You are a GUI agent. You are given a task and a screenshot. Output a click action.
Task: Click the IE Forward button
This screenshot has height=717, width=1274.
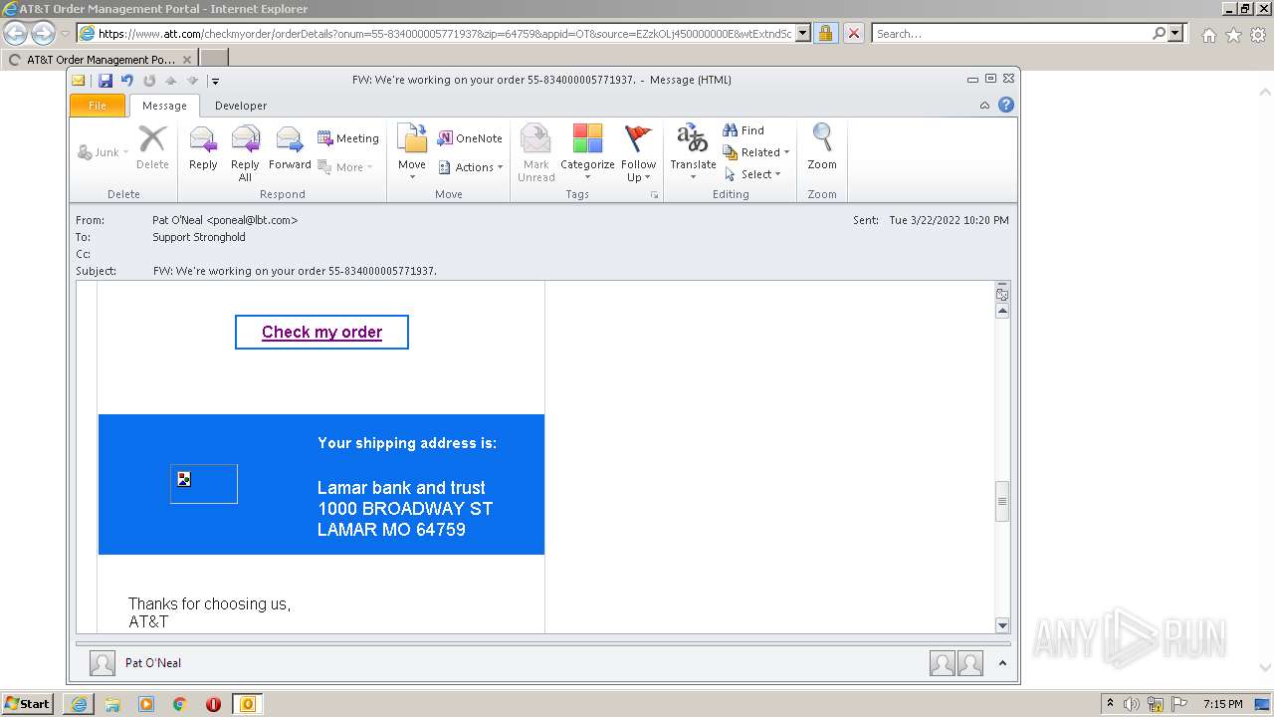[x=43, y=34]
